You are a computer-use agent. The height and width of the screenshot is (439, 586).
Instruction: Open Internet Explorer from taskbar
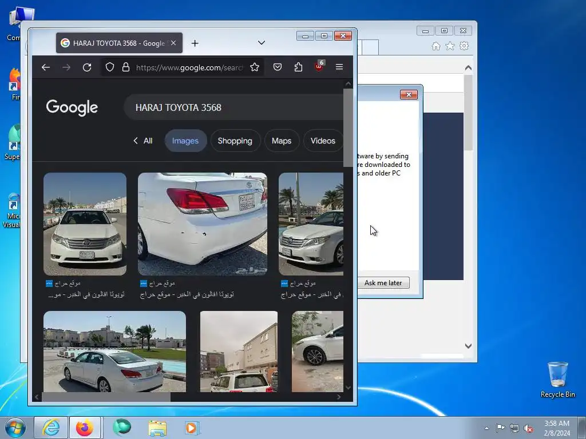(51, 428)
